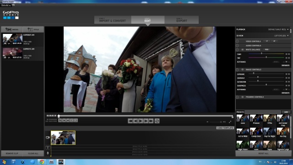Screen dimensions: 293x165
Task: Toggle Framing Controls enable switch
Action: pos(243,97)
